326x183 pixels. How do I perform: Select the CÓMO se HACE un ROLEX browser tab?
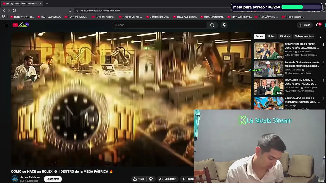coord(22,4)
